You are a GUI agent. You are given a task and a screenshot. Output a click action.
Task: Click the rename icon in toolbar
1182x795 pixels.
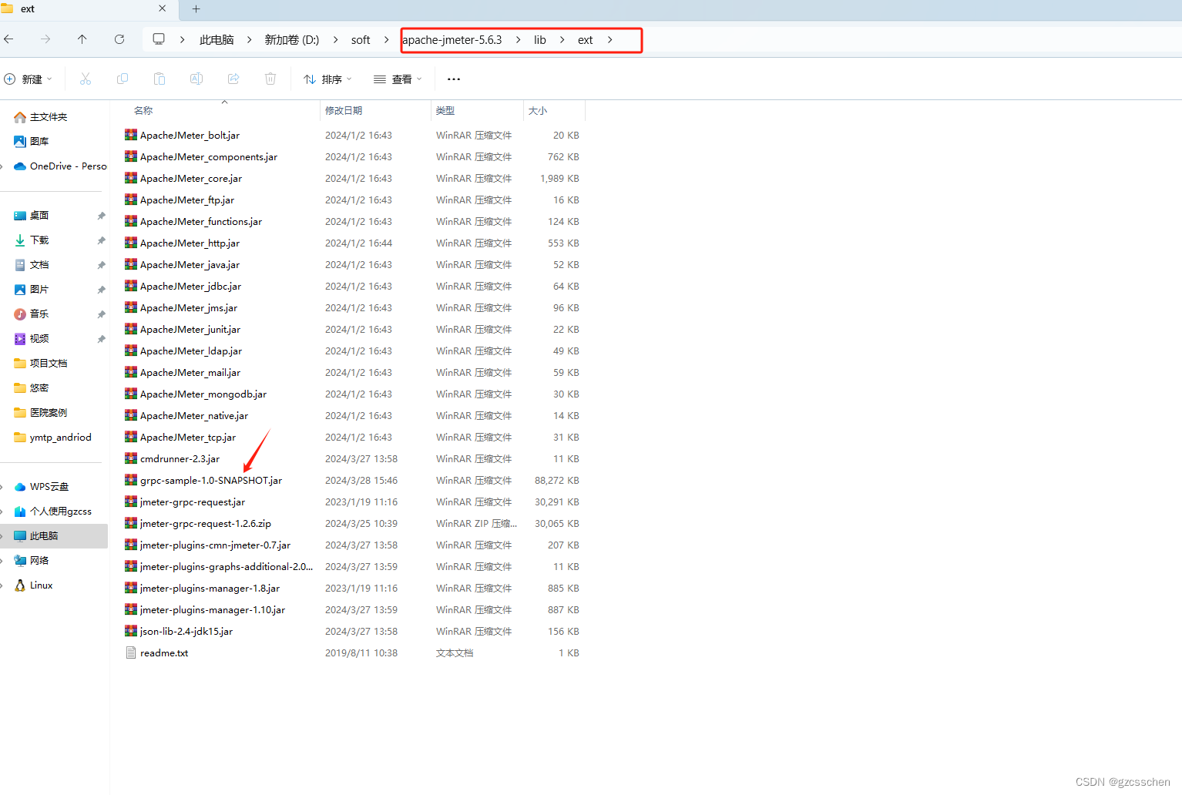(196, 79)
